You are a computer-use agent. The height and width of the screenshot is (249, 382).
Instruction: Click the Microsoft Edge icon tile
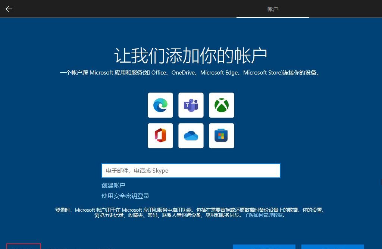[160, 105]
